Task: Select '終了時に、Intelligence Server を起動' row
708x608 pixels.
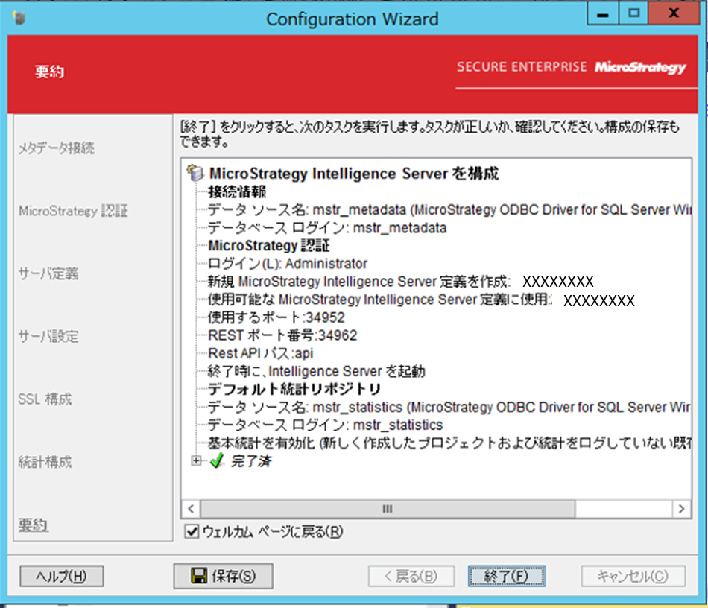Action: [317, 371]
